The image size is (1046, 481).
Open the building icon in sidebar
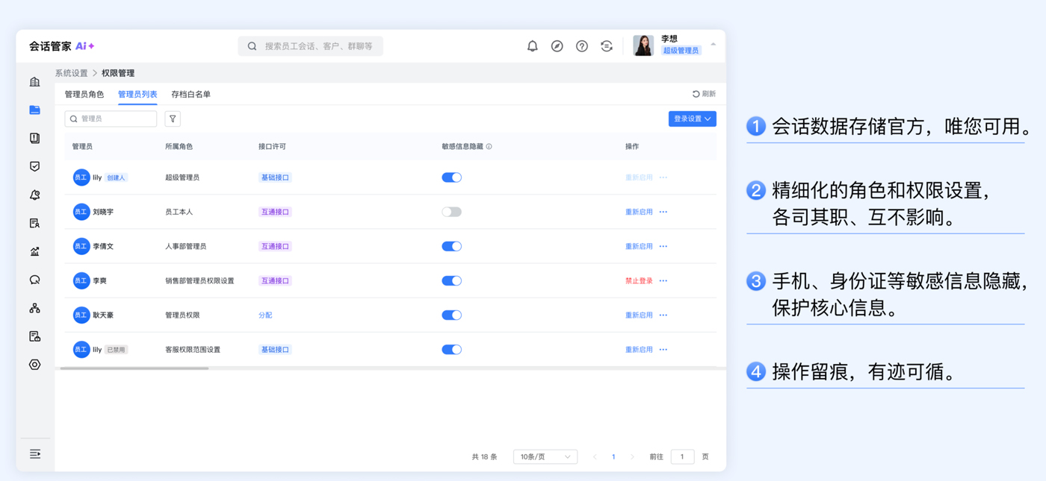click(34, 82)
